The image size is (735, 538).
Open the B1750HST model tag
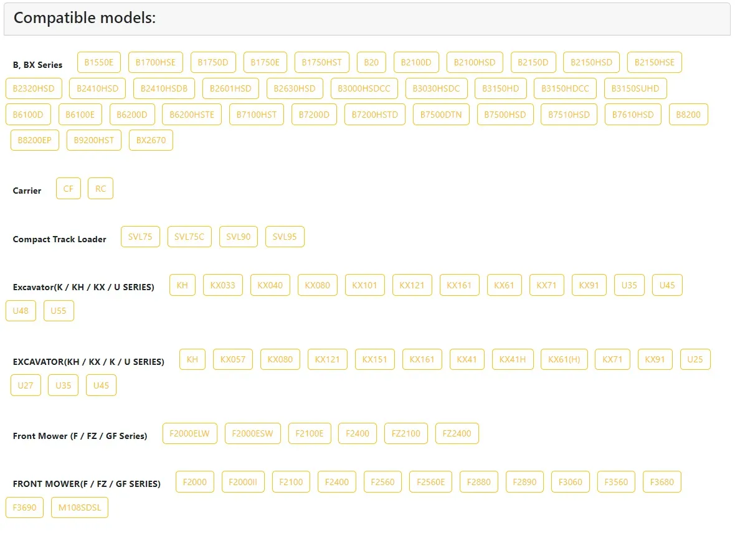tap(322, 62)
